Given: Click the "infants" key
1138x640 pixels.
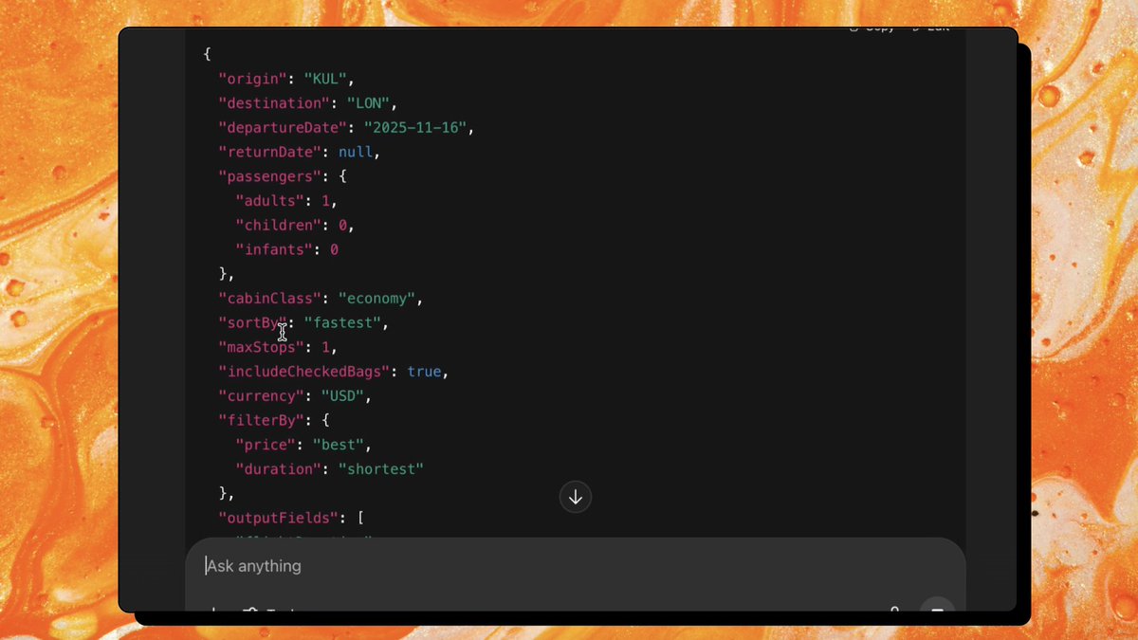Looking at the screenshot, I should [274, 249].
